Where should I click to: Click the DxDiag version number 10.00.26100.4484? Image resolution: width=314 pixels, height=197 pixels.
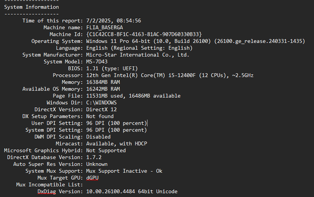(x=110, y=192)
